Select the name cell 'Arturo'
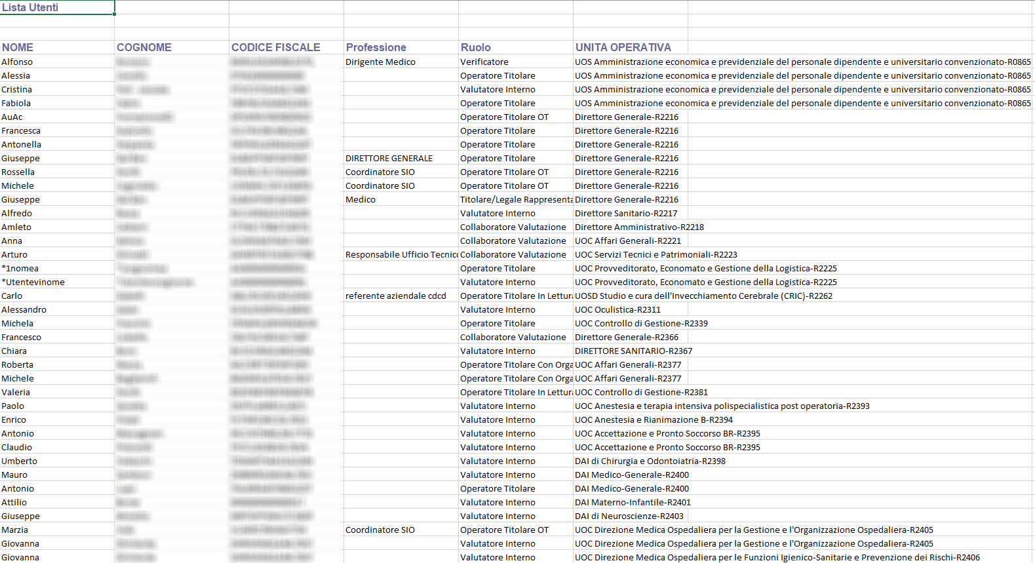The image size is (1035, 563). [x=57, y=254]
